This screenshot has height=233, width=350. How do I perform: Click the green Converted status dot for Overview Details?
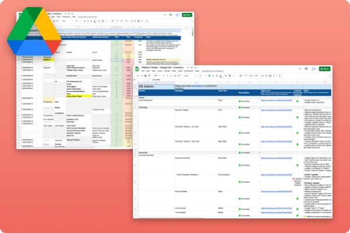(240, 118)
